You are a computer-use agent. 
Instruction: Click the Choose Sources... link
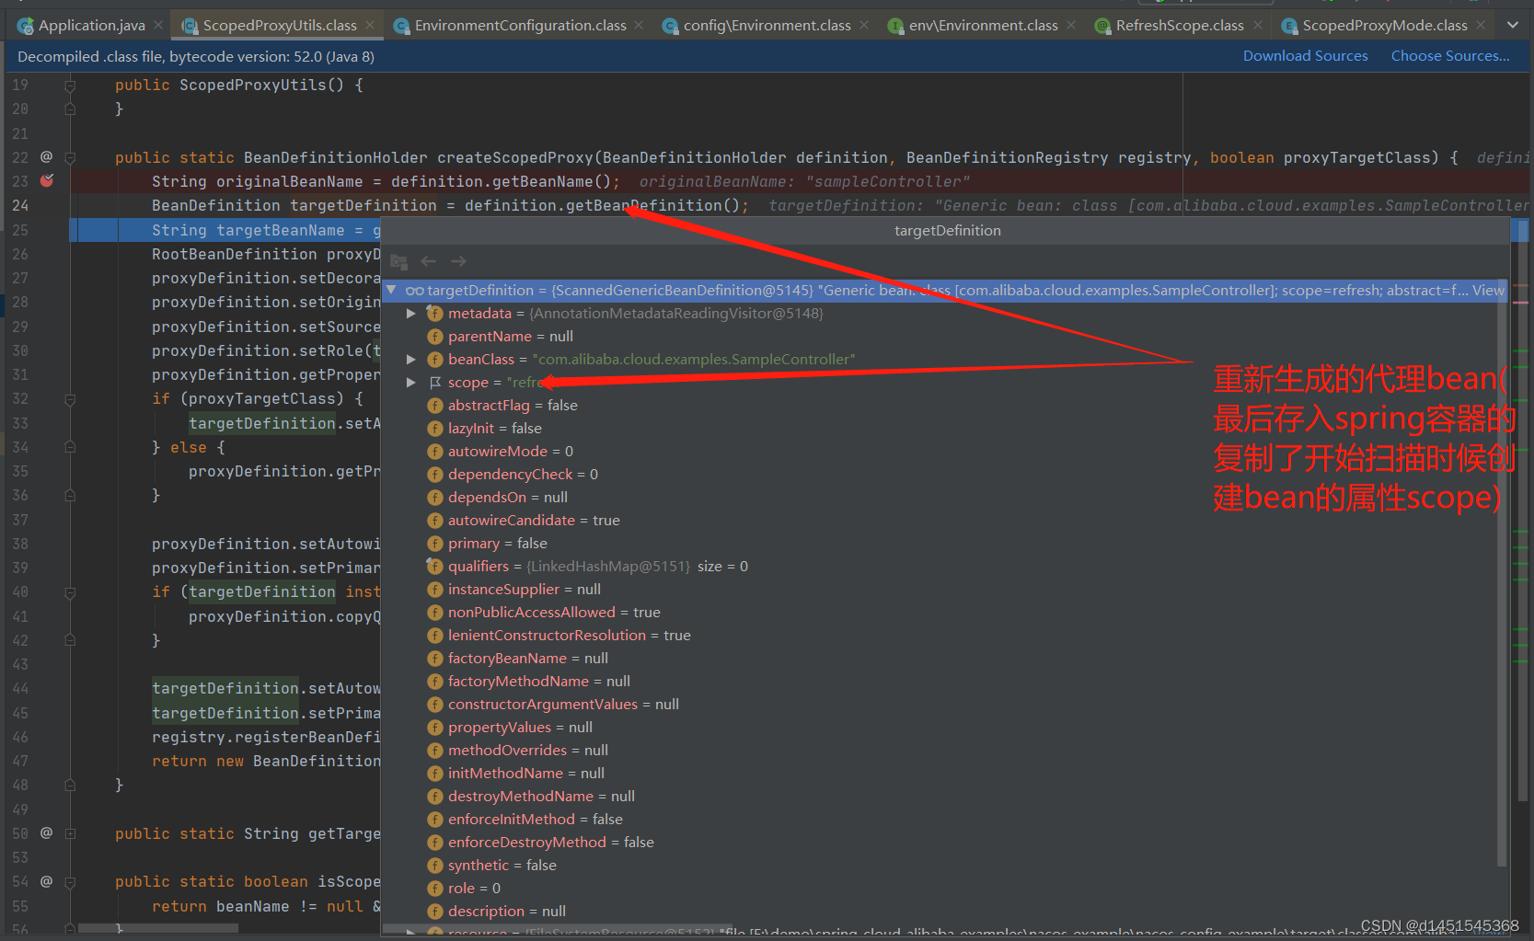(x=1450, y=56)
